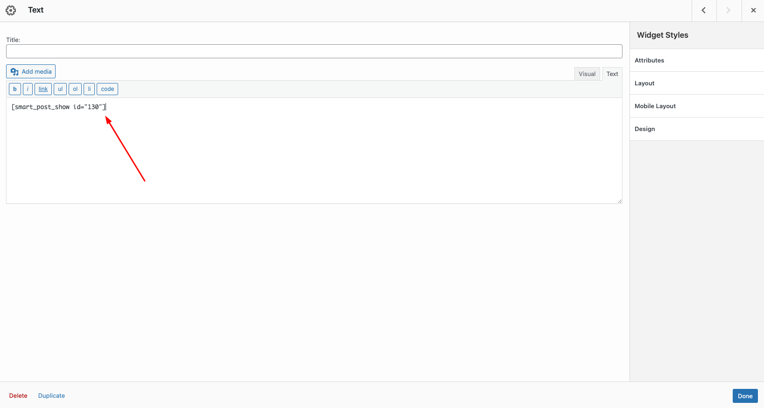764x408 pixels.
Task: Insert a code tag with code button
Action: 107,89
